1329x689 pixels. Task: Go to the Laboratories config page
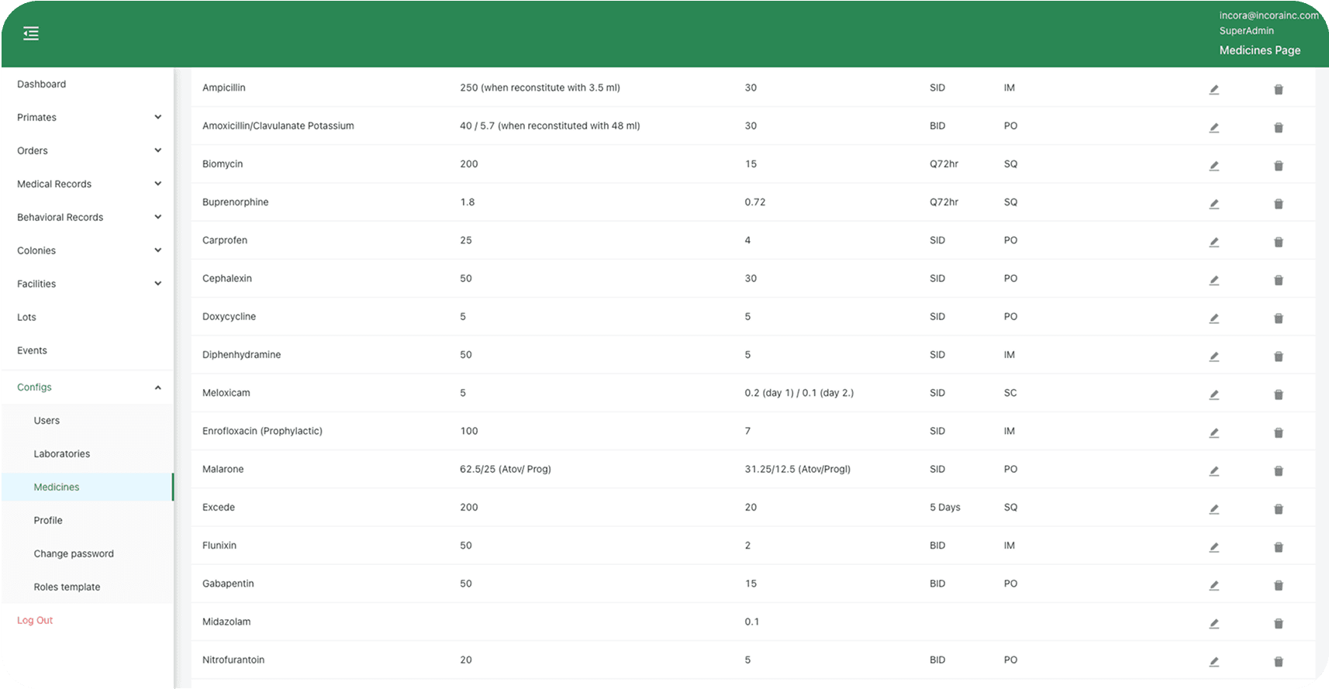pyautogui.click(x=62, y=453)
